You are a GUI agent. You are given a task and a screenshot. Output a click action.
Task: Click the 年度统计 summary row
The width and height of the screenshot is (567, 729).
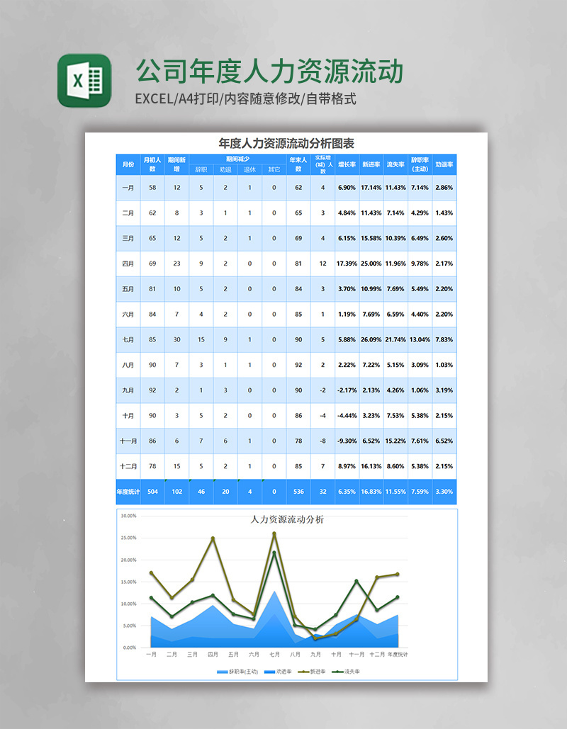click(128, 491)
